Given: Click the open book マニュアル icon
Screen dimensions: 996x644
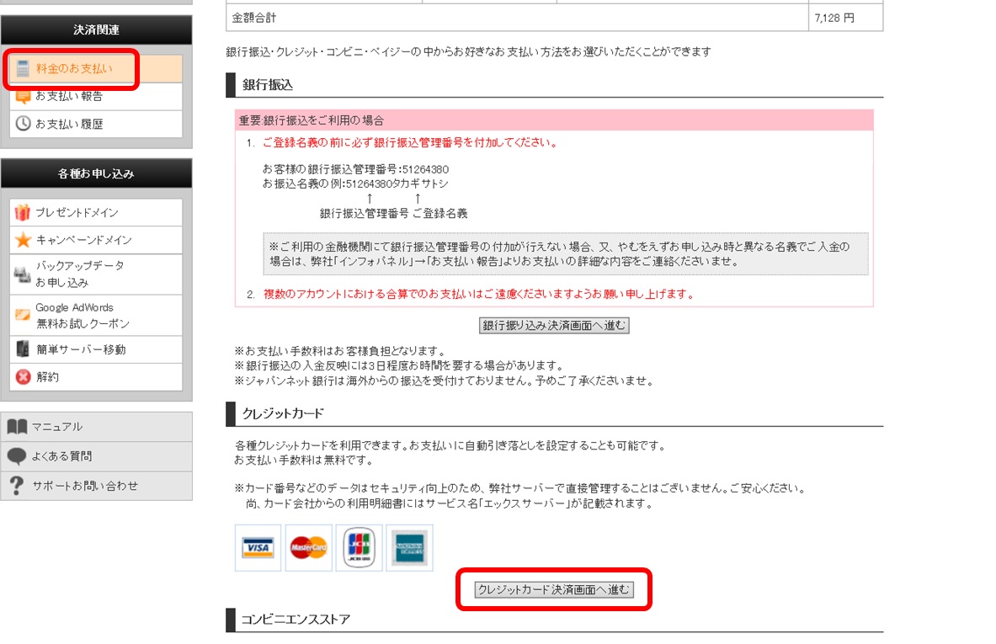Looking at the screenshot, I should click(x=17, y=427).
